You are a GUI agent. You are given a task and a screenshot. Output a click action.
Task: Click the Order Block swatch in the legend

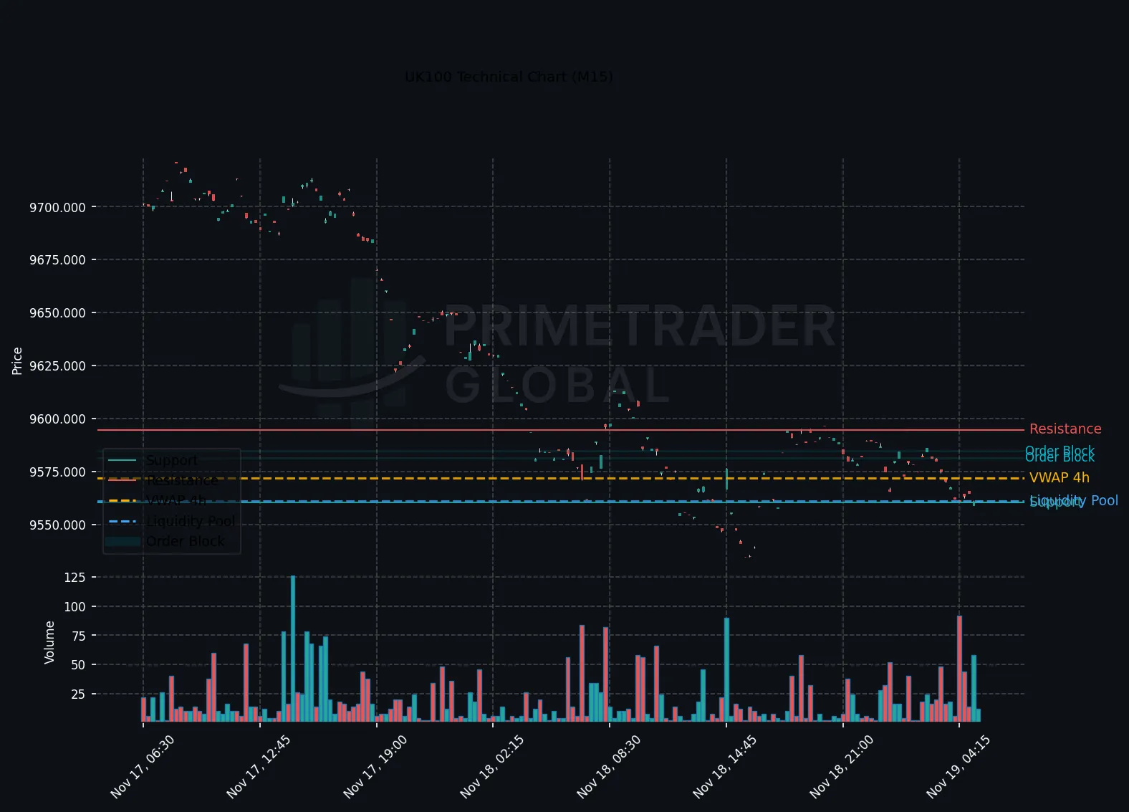(122, 541)
